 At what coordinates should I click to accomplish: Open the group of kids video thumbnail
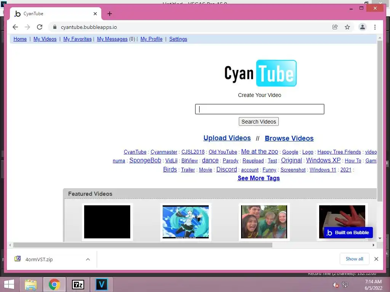(x=264, y=222)
